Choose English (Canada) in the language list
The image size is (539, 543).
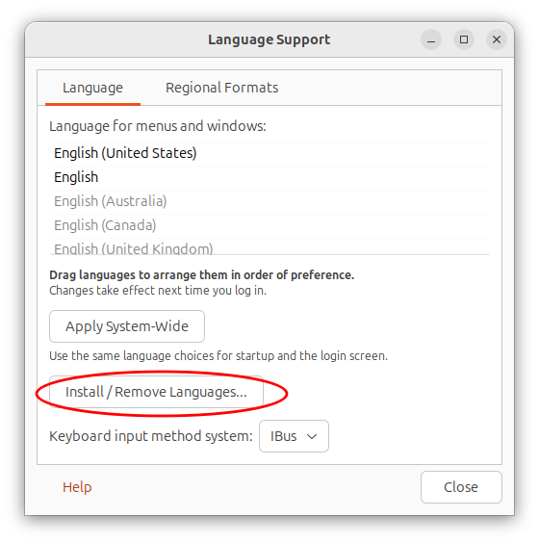click(269, 226)
